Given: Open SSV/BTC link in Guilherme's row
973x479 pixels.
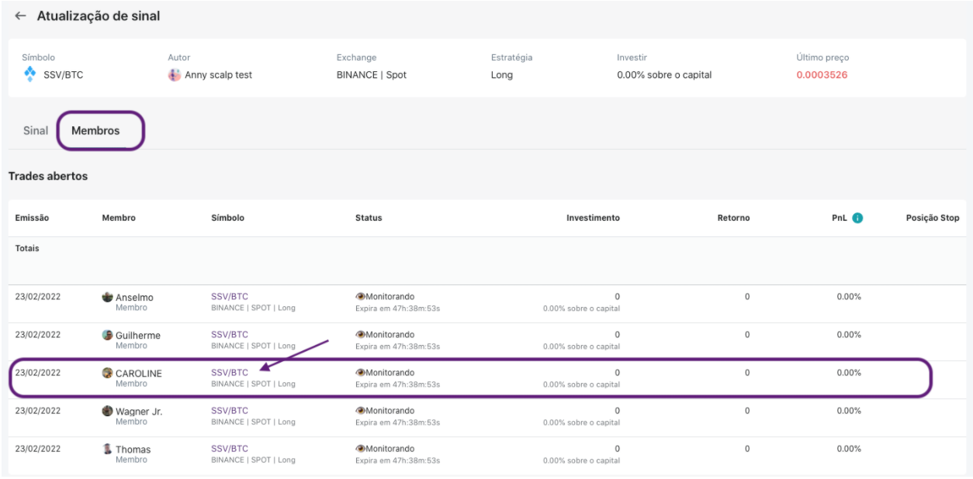Looking at the screenshot, I should (x=230, y=334).
